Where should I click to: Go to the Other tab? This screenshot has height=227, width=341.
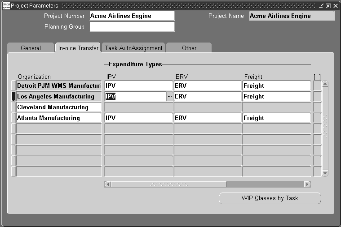point(189,48)
